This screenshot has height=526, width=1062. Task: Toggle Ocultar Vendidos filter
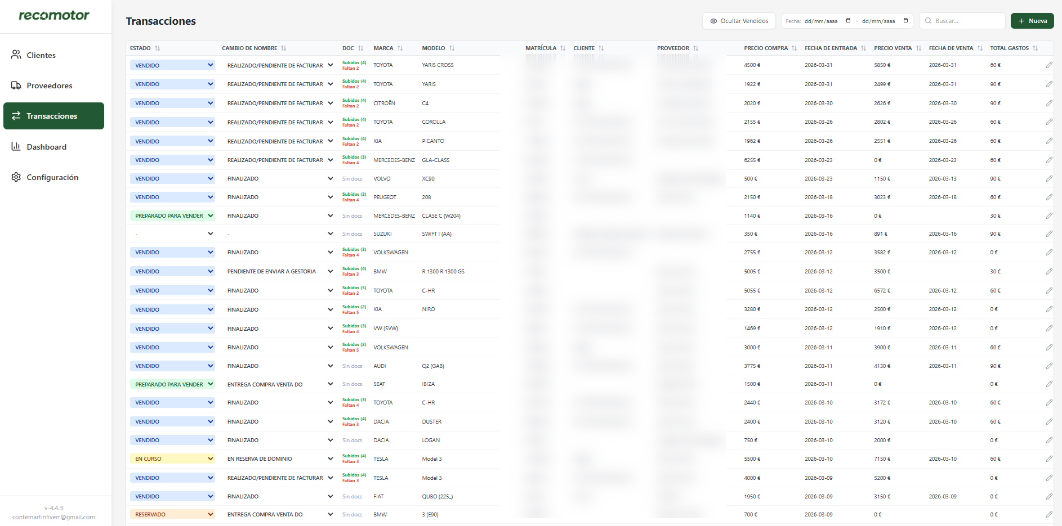[x=739, y=21]
